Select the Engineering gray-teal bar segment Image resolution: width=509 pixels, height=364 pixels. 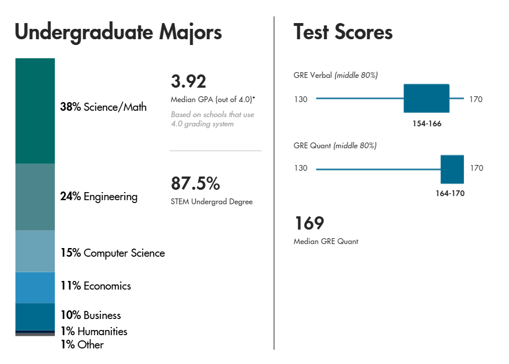[x=35, y=197]
